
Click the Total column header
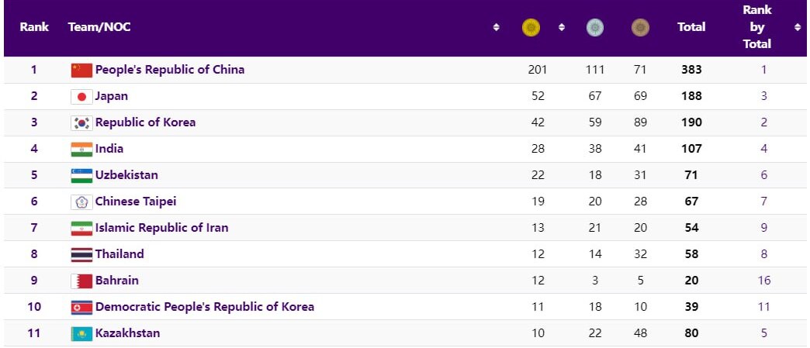tap(691, 27)
